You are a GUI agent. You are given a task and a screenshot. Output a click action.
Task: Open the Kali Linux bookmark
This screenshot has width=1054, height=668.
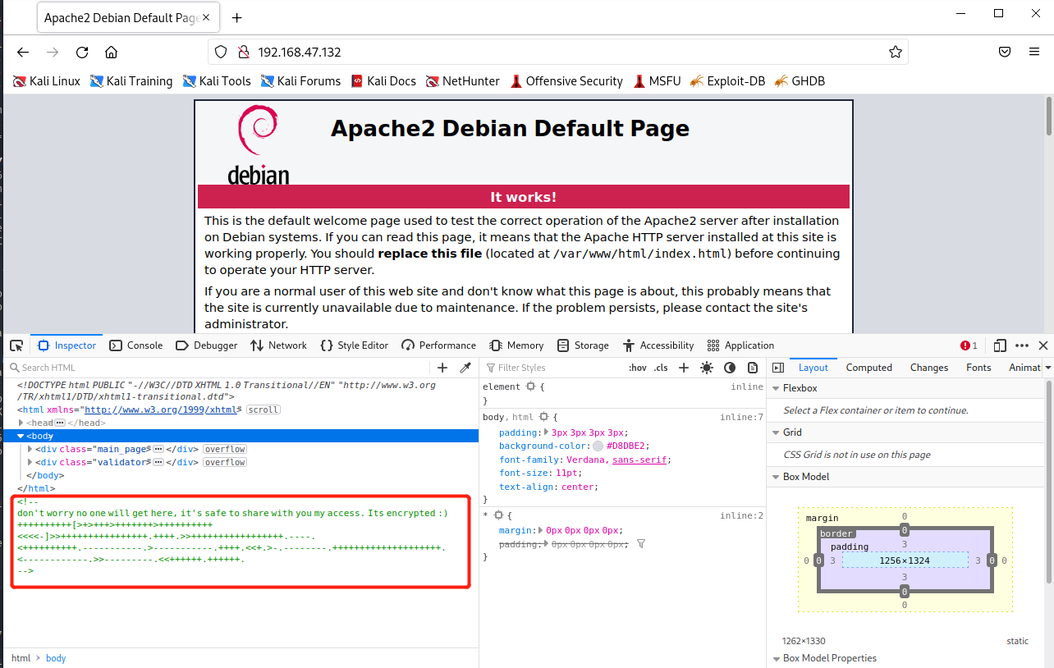[x=47, y=81]
